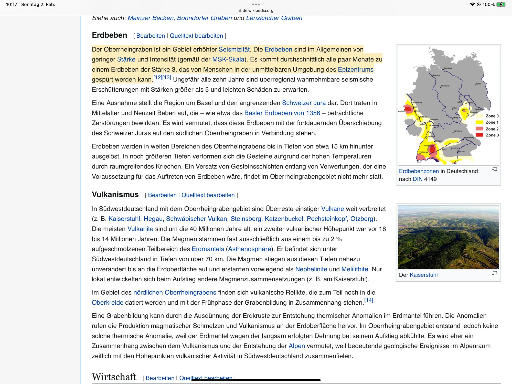Open the DIN link in map caption

coord(418,179)
